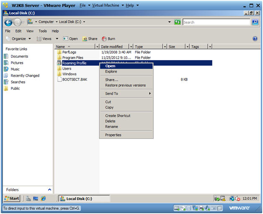Select the Program Files folder
This screenshot has height=214, width=263.
coord(72,58)
